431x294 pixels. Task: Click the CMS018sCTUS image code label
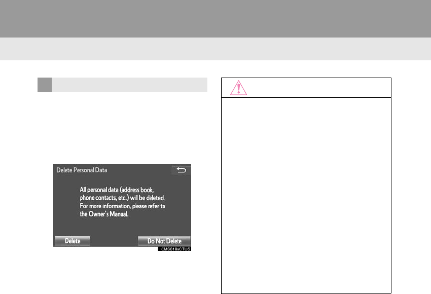click(174, 249)
